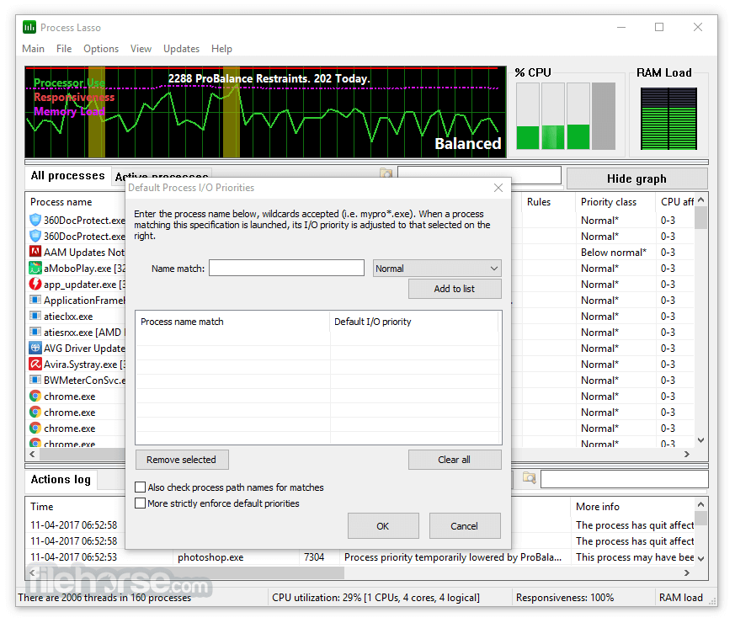
Task: Click Add to list button
Action: click(x=455, y=289)
